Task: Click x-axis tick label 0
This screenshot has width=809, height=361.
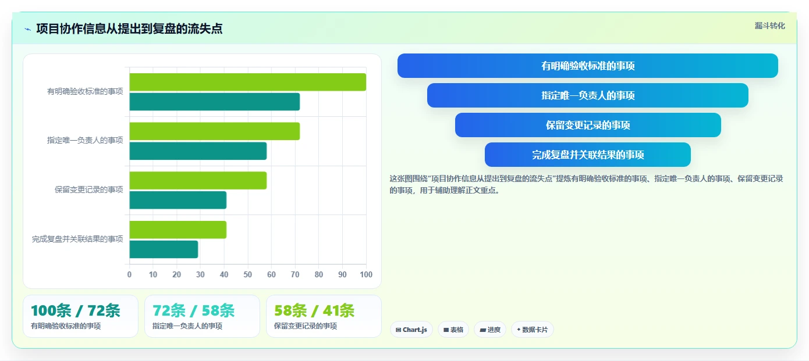Action: click(x=129, y=274)
